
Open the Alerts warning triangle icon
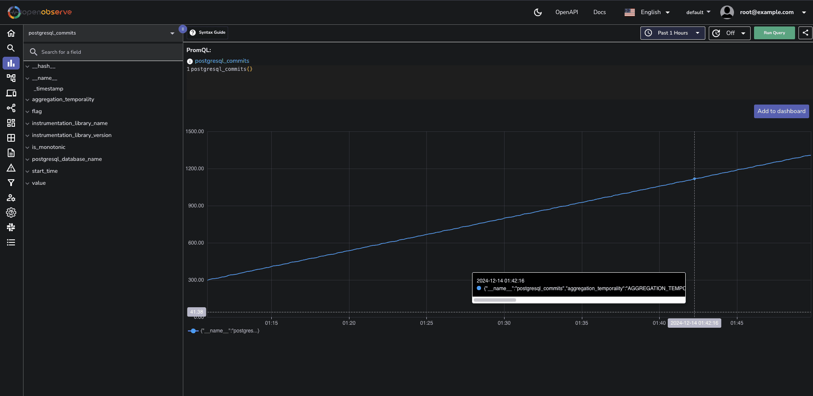(x=11, y=168)
